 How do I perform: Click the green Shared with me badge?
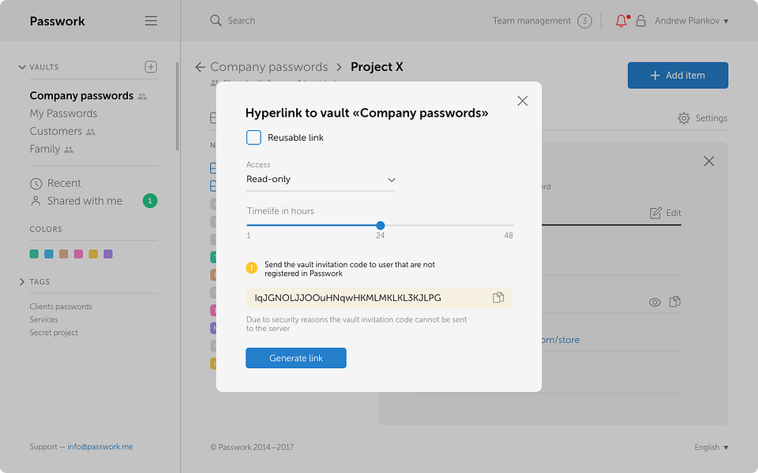click(x=150, y=201)
